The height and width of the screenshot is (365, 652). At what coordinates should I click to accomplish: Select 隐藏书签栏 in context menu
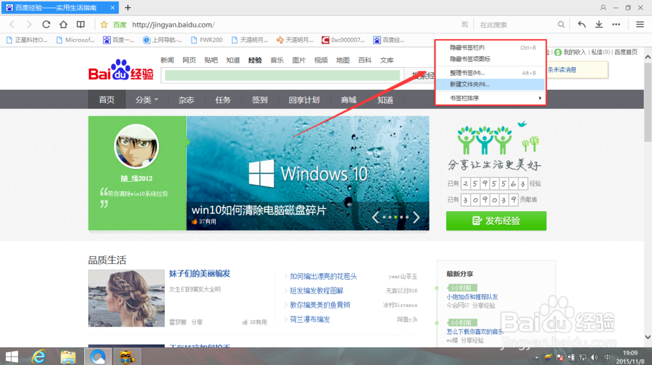tap(490, 48)
